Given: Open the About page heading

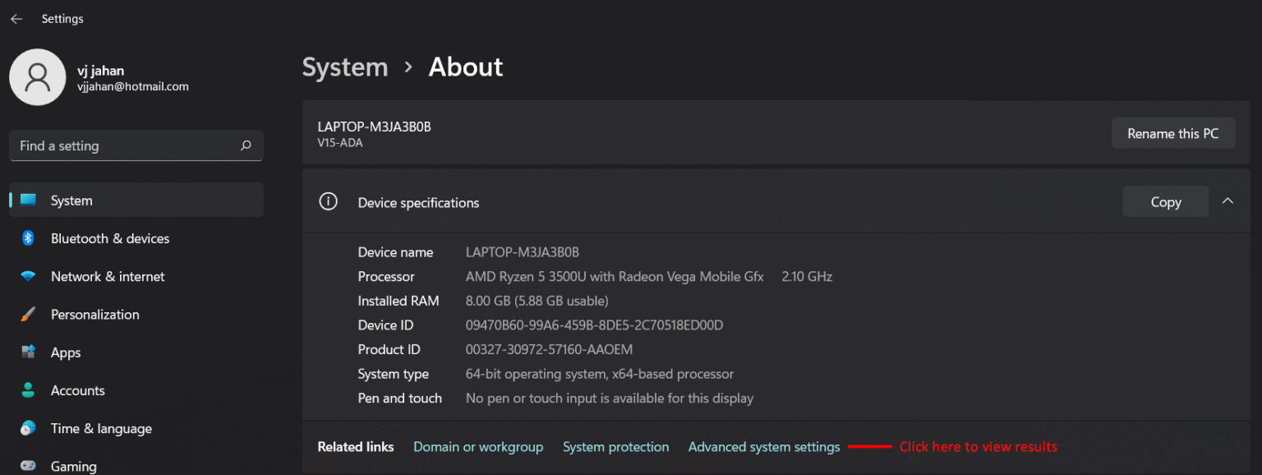Looking at the screenshot, I should coord(465,67).
